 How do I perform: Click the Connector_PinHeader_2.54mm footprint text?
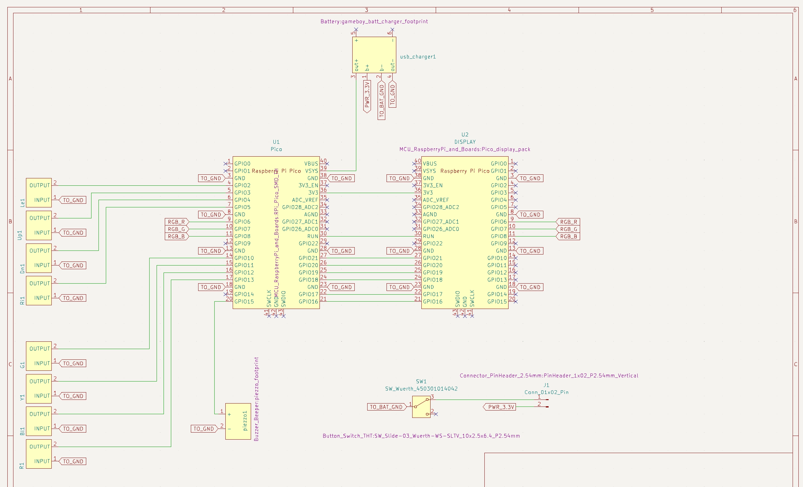tap(549, 376)
